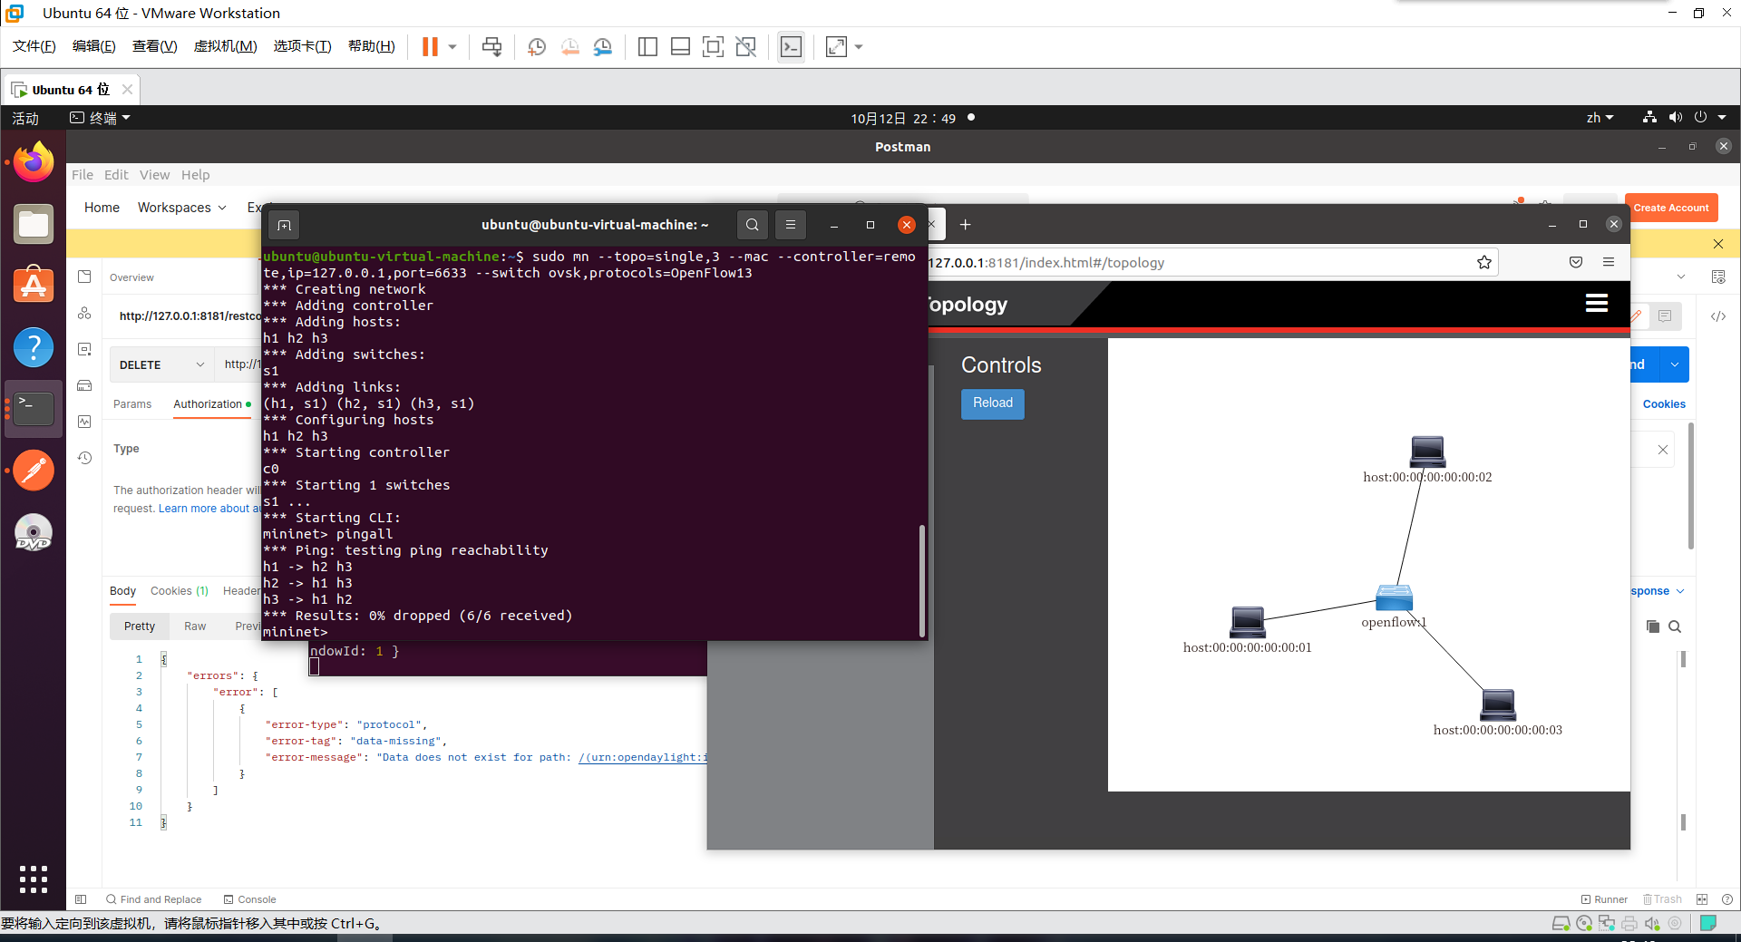Open the VMware 虚拟机(M) menu

click(x=226, y=46)
